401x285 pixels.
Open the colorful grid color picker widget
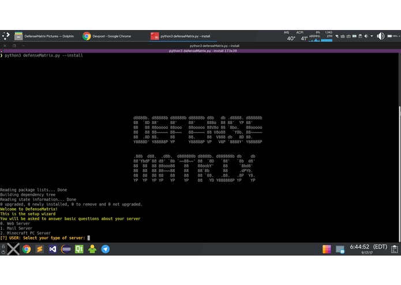(x=327, y=249)
